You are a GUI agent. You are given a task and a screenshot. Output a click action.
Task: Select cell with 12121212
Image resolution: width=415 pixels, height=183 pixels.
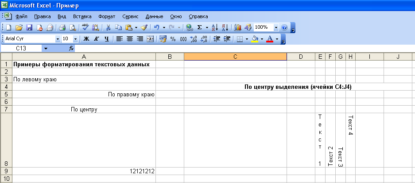pyautogui.click(x=84, y=171)
